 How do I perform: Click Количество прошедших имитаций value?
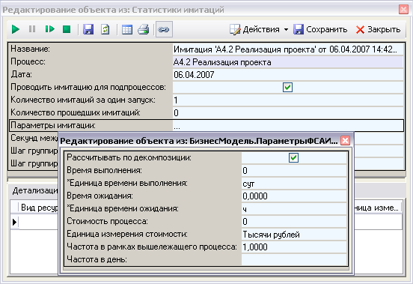pos(288,112)
